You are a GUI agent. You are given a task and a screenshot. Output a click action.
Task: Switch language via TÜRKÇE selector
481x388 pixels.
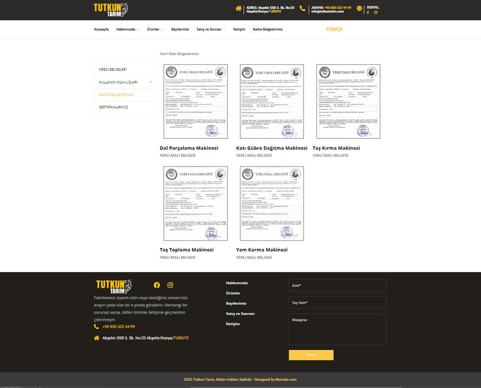334,29
